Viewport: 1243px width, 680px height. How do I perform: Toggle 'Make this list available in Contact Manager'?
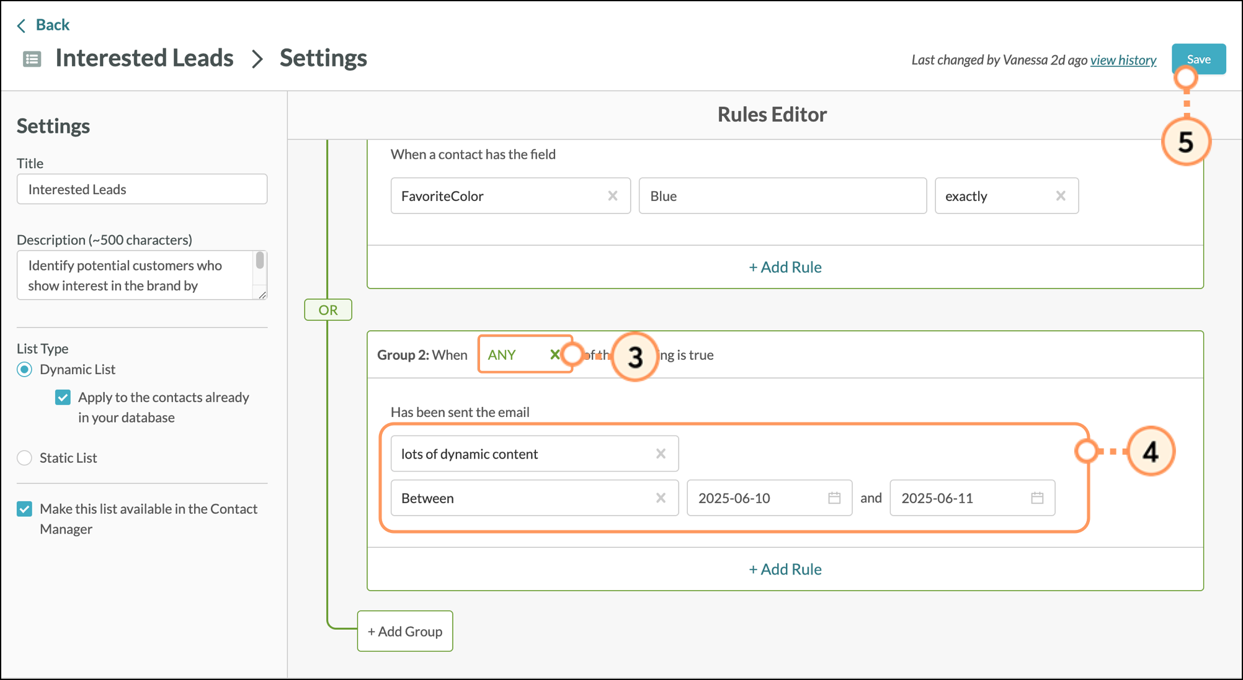[25, 509]
